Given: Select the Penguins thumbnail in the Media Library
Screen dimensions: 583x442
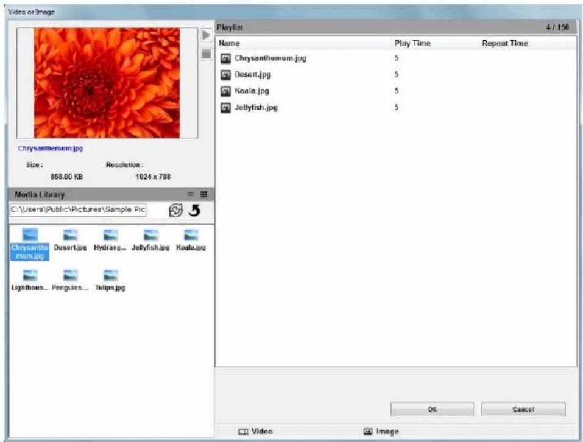Looking at the screenshot, I should coord(70,281).
